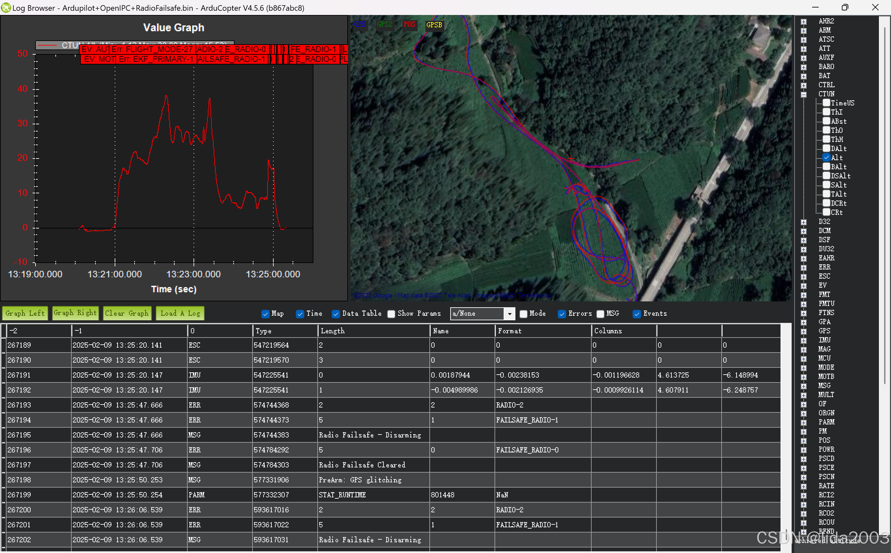Expand the GPS log group
This screenshot has width=891, height=553.
point(803,331)
